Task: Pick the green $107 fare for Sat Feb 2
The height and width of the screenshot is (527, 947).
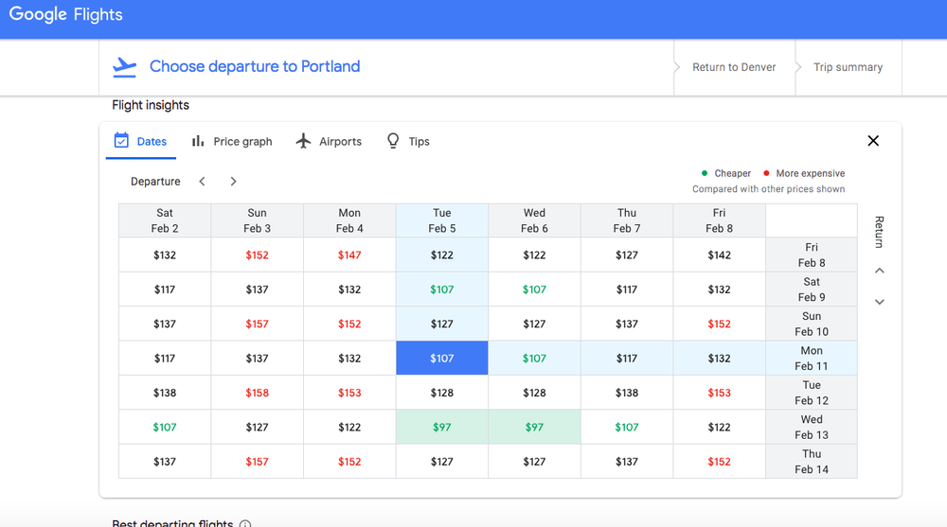Action: click(x=165, y=427)
